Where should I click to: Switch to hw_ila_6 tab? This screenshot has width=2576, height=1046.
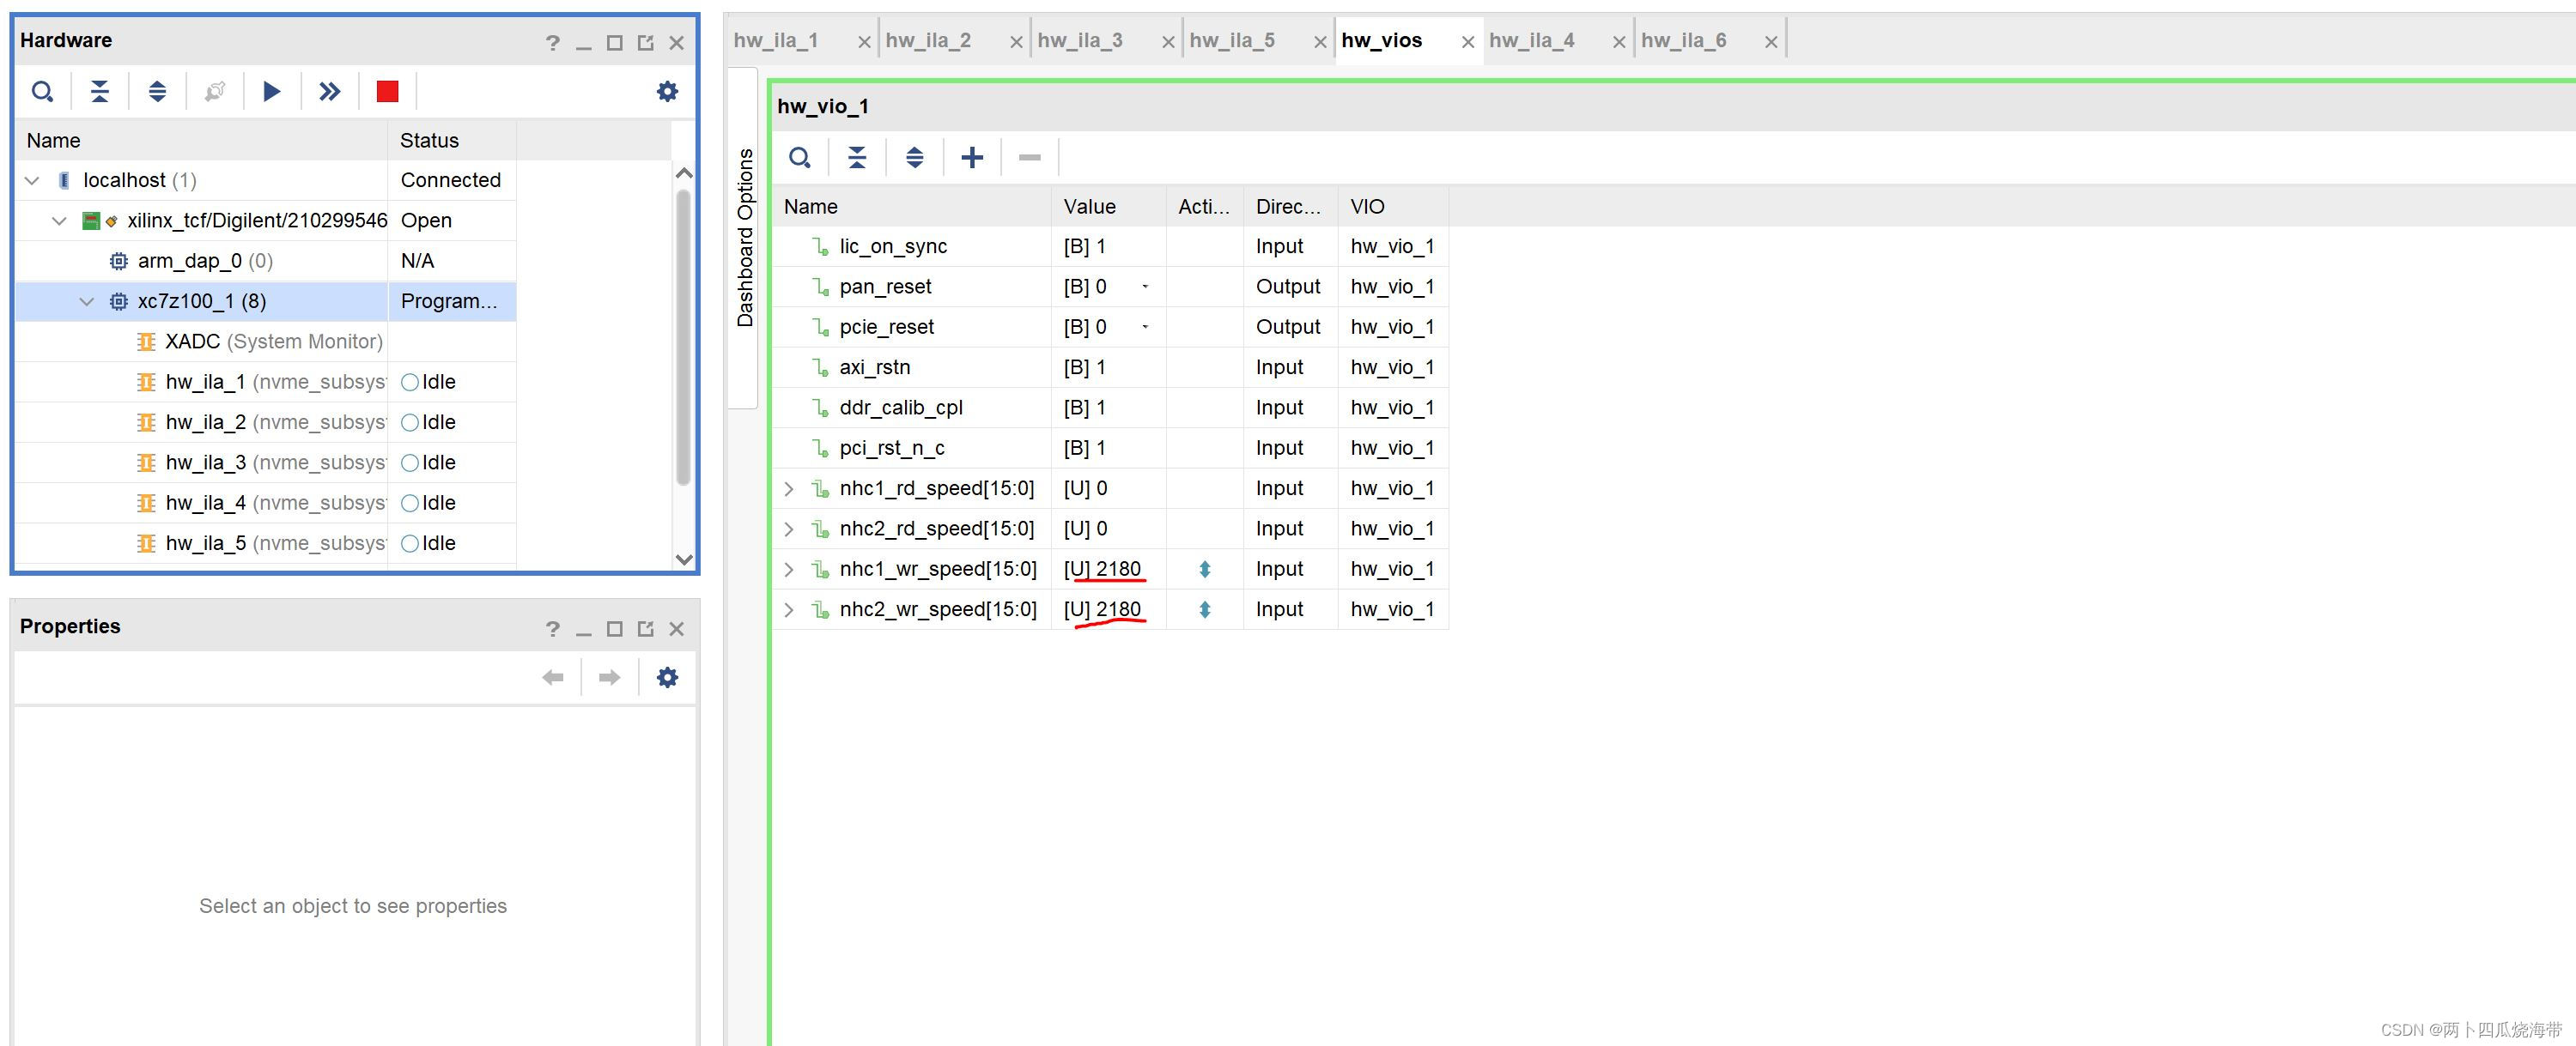pyautogui.click(x=1683, y=41)
